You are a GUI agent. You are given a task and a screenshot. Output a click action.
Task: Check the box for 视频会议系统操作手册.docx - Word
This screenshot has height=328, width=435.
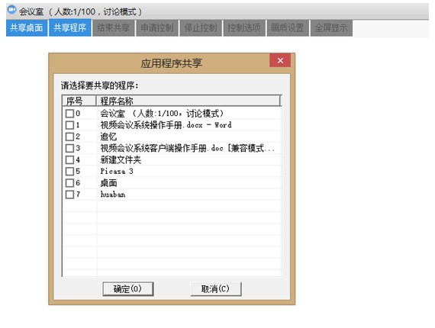(69, 125)
